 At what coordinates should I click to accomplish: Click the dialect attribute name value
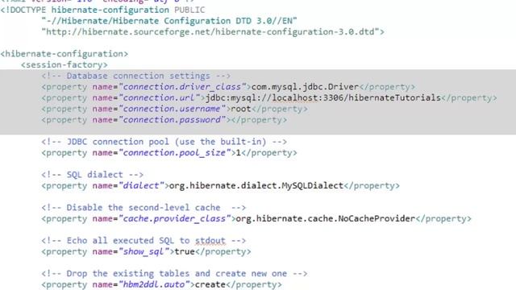141,186
